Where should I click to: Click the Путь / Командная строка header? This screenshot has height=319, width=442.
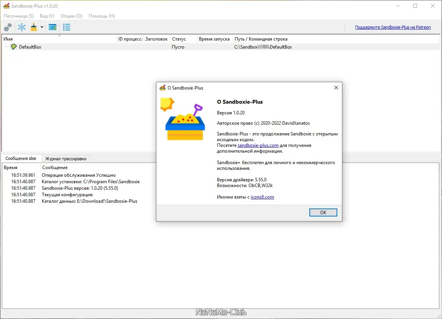(x=336, y=39)
